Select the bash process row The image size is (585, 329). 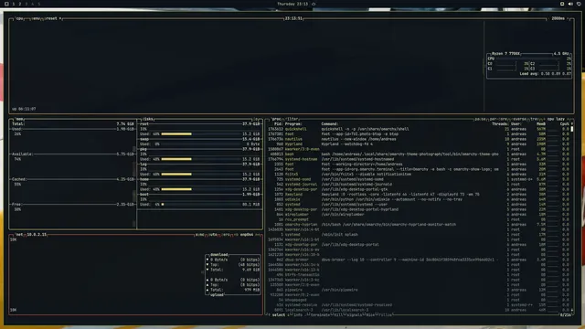click(419, 154)
